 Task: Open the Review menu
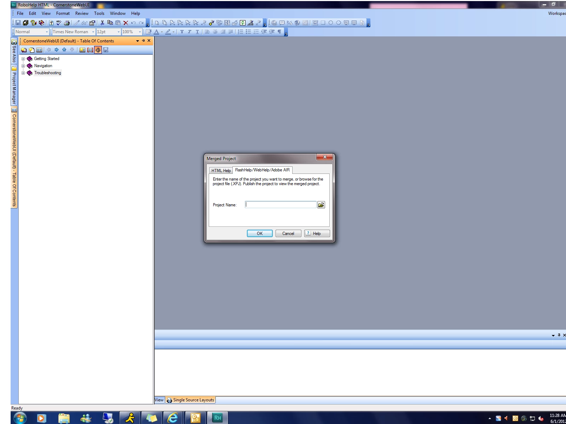coord(82,13)
